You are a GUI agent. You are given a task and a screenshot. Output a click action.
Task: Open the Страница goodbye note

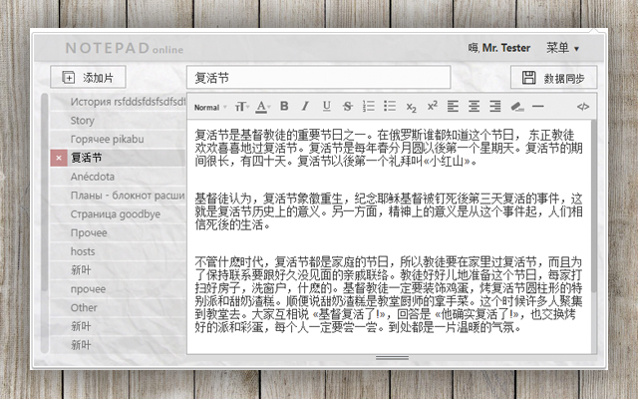point(118,213)
